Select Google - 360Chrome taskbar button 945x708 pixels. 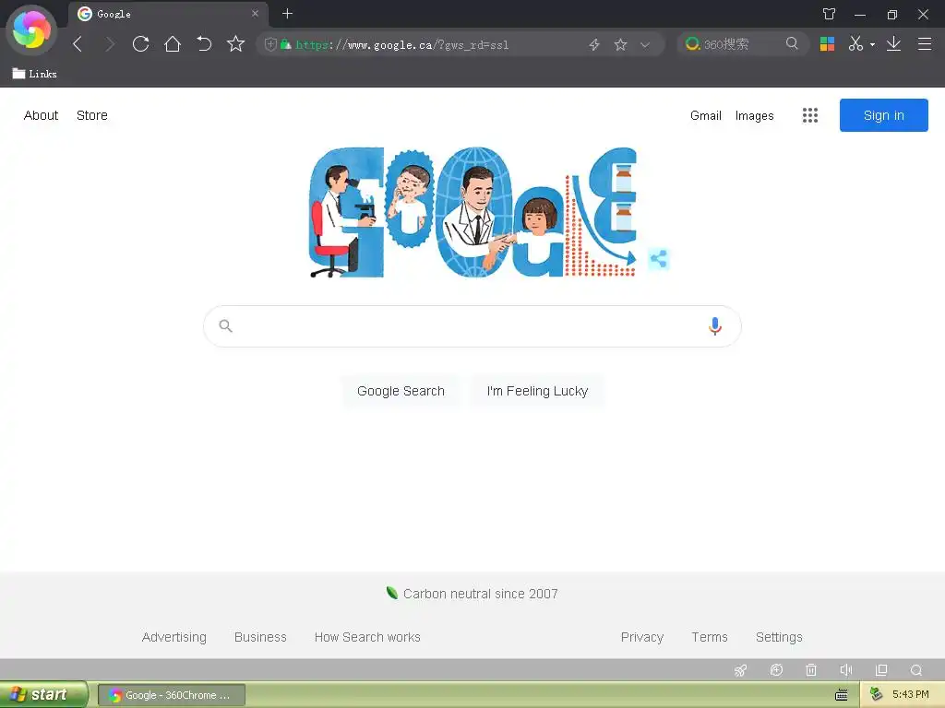coord(171,695)
